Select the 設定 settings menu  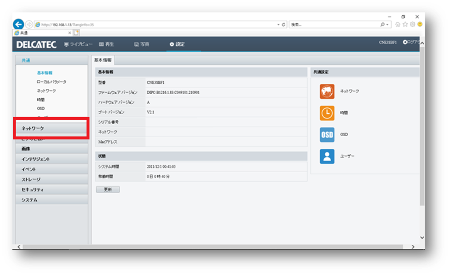coord(177,44)
